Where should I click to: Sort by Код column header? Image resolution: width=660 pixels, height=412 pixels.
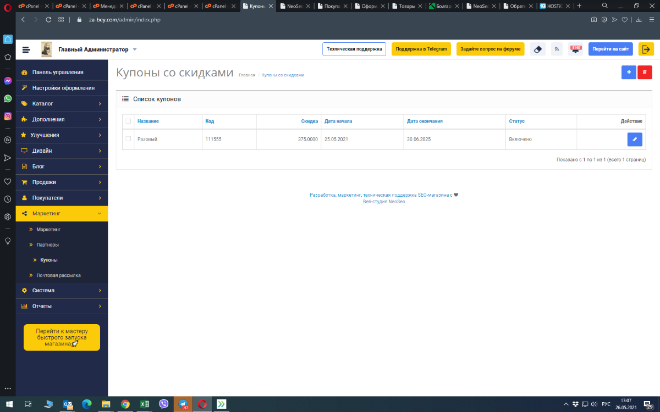(x=210, y=121)
